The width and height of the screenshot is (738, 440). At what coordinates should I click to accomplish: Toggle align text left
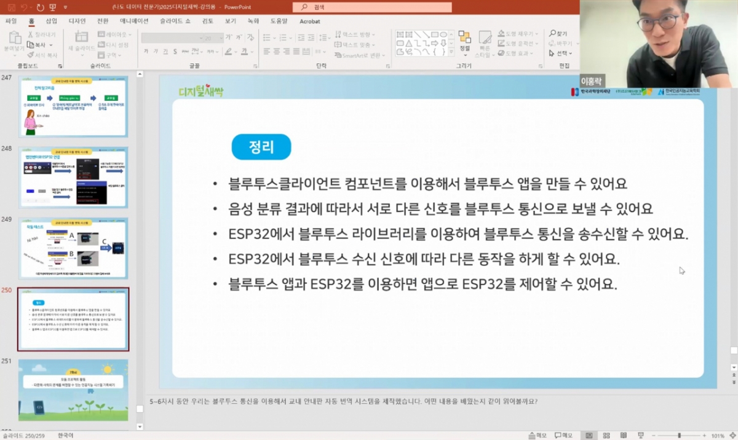tap(266, 52)
